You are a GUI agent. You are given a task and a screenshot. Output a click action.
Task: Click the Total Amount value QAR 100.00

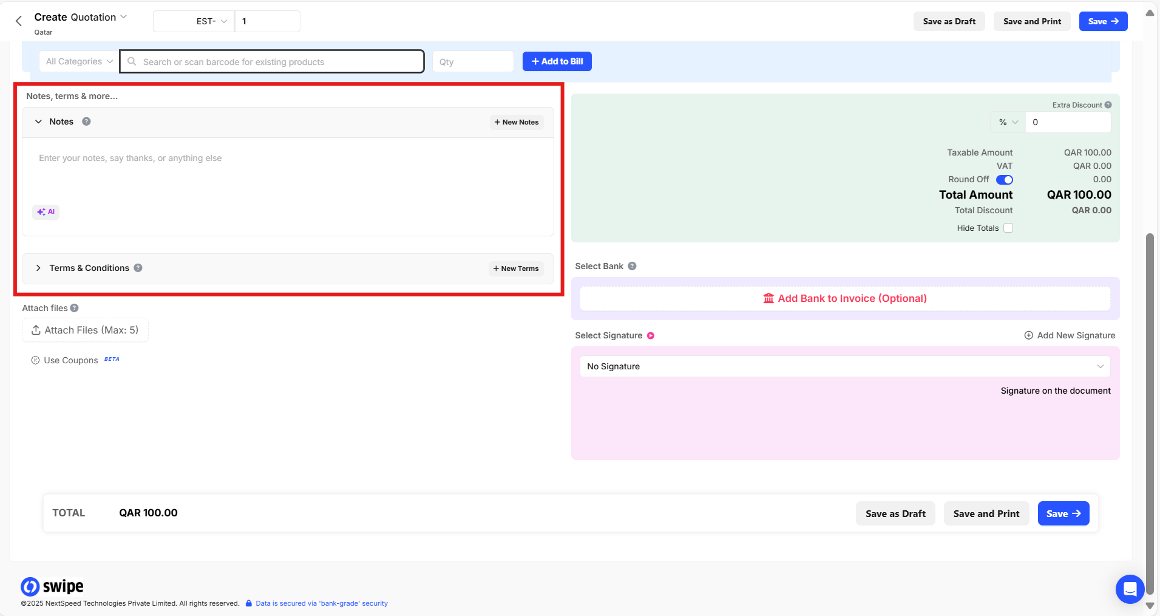1079,195
